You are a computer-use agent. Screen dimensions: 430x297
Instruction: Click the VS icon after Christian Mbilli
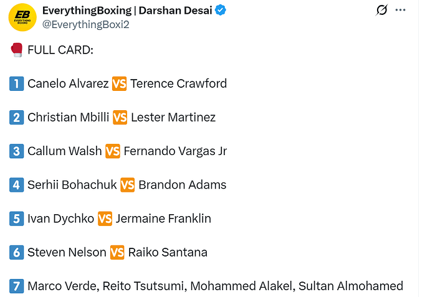(120, 117)
